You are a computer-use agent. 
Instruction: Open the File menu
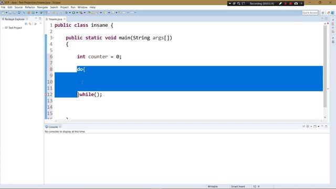[x=3, y=7]
